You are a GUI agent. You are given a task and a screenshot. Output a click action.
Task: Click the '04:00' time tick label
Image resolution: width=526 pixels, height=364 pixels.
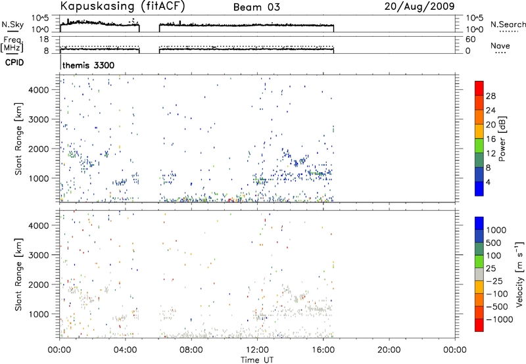[x=126, y=350]
